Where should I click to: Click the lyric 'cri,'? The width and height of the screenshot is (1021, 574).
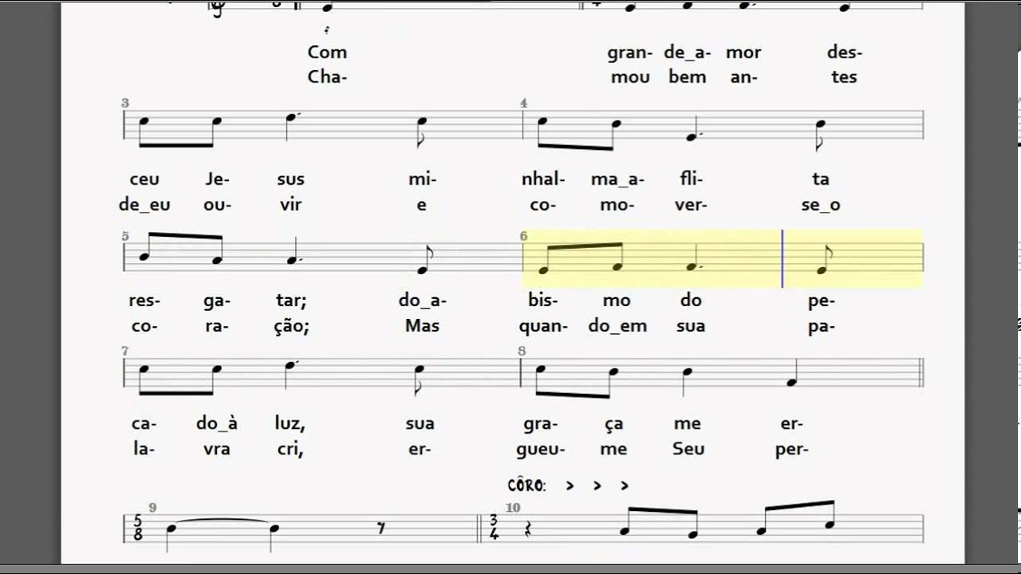coord(290,449)
